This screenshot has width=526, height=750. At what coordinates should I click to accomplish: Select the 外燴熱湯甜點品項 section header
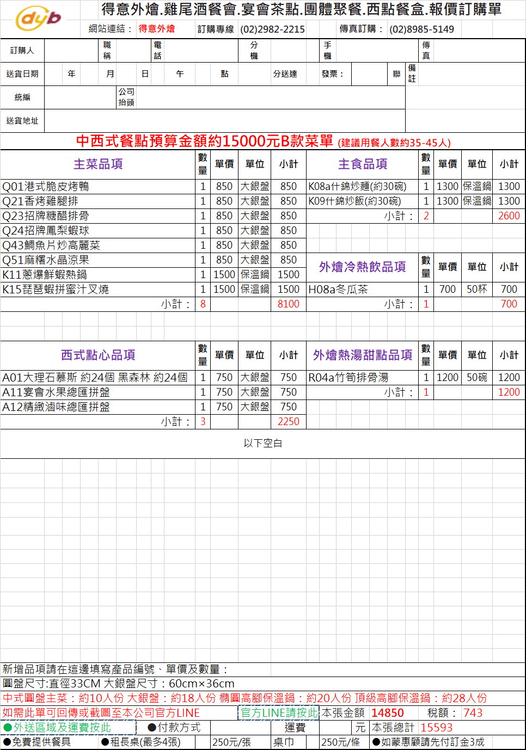point(363,355)
